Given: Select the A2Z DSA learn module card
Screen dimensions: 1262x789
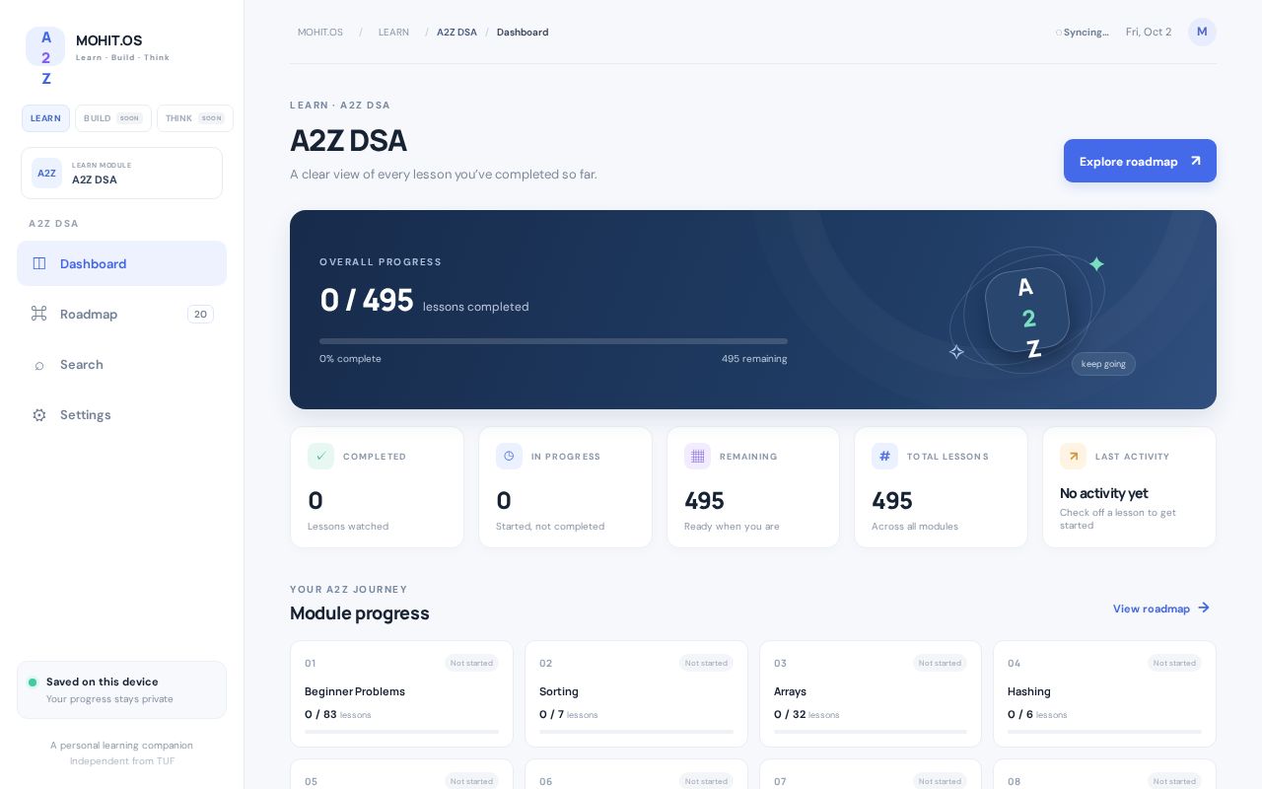Looking at the screenshot, I should coord(121,174).
